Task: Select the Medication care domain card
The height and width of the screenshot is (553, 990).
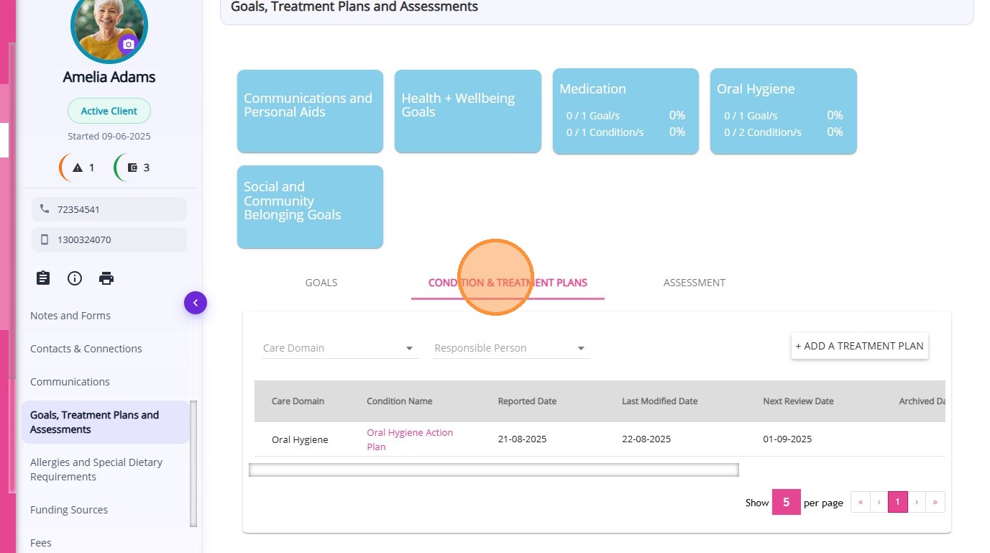Action: pos(625,111)
